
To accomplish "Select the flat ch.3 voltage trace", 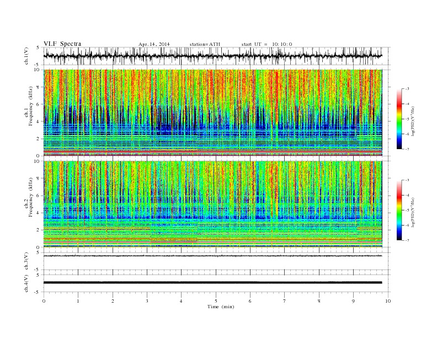I will (212, 256).
